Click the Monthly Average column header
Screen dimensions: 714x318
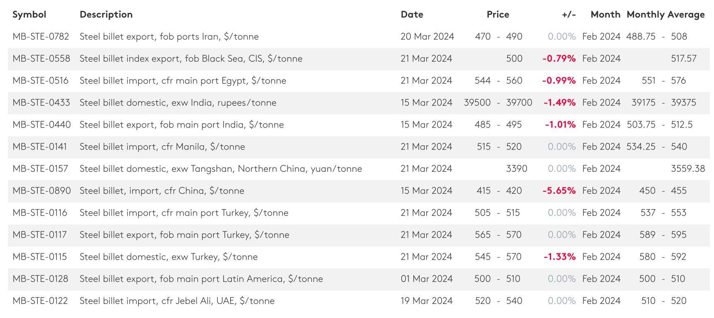[665, 14]
